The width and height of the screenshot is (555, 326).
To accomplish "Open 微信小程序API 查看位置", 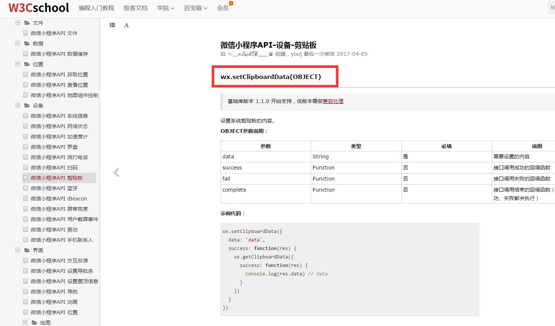I will [x=59, y=85].
